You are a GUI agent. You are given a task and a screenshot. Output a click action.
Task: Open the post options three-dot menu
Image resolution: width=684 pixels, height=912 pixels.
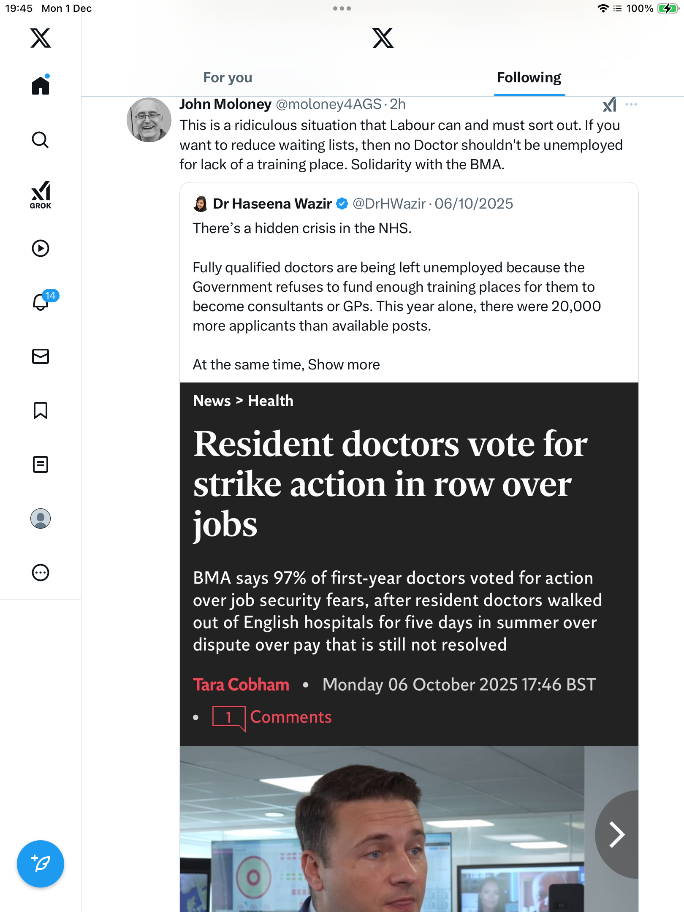click(x=631, y=104)
